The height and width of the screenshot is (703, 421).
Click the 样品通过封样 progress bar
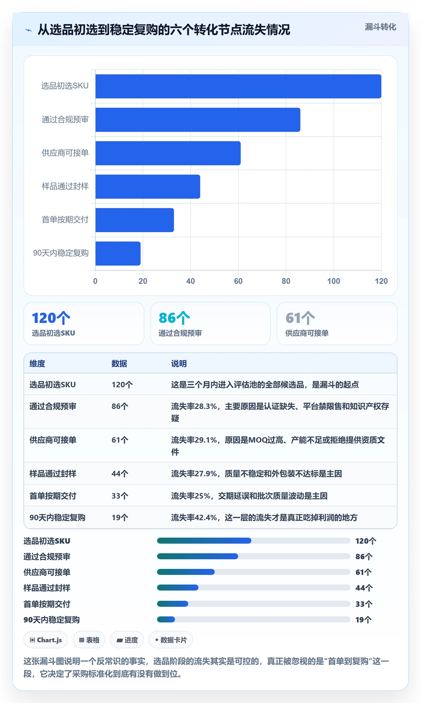[x=254, y=588]
